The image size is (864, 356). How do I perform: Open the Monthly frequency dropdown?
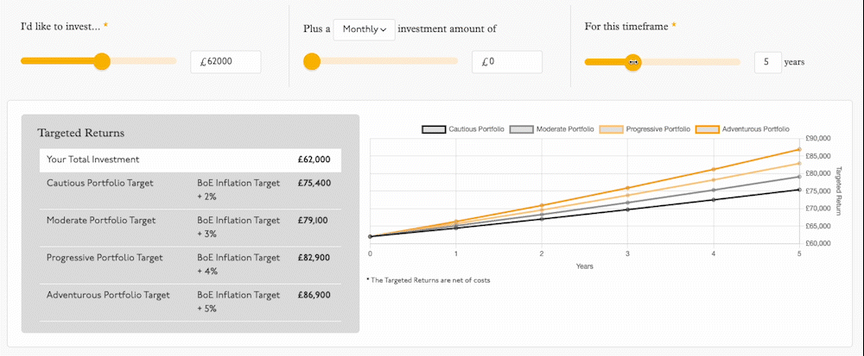coord(365,29)
